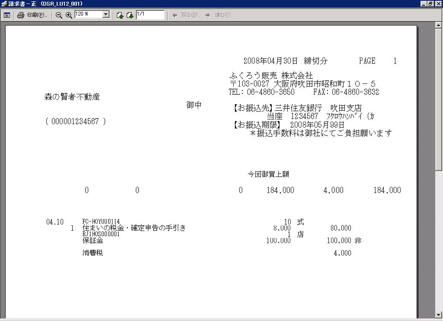Click the 04.10 date entry
Viewport: 443px width, 321px height.
coord(55,222)
